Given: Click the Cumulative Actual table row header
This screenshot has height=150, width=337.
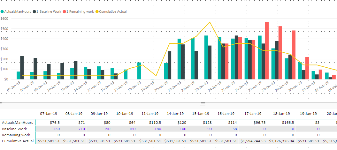Looking at the screenshot, I should point(18,141).
